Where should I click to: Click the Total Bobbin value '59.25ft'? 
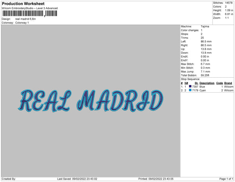(205, 75)
